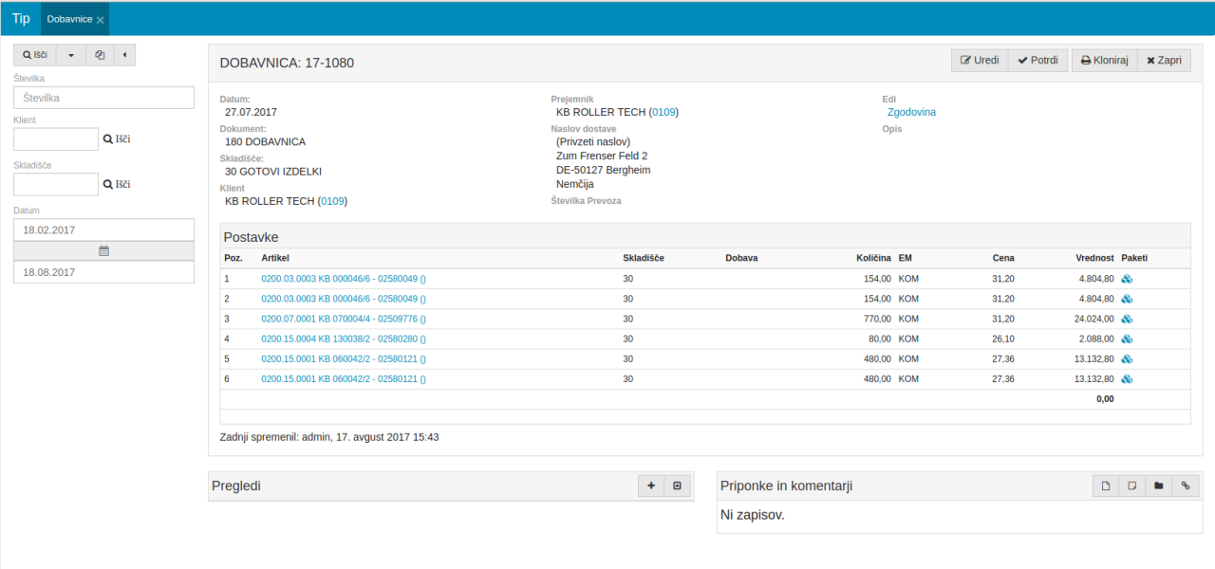The image size is (1215, 569).
Task: Close the Dobavnice tab
Action: pos(101,20)
